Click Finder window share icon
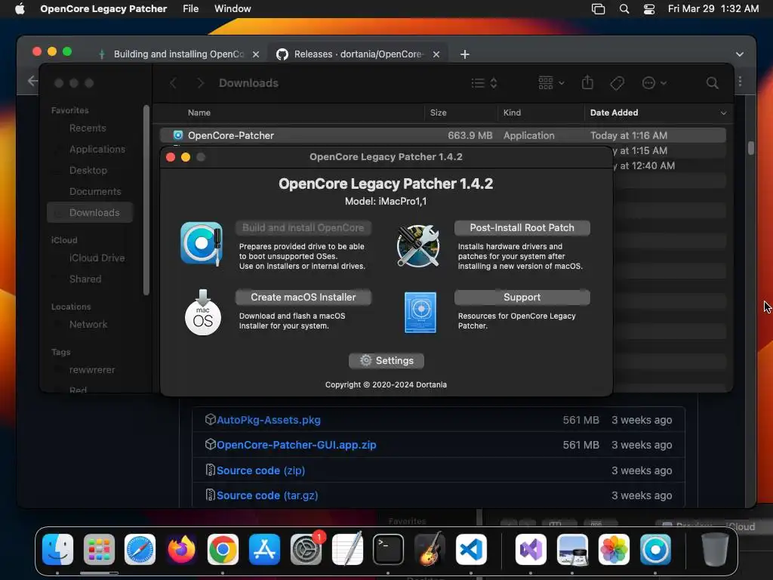 (587, 82)
